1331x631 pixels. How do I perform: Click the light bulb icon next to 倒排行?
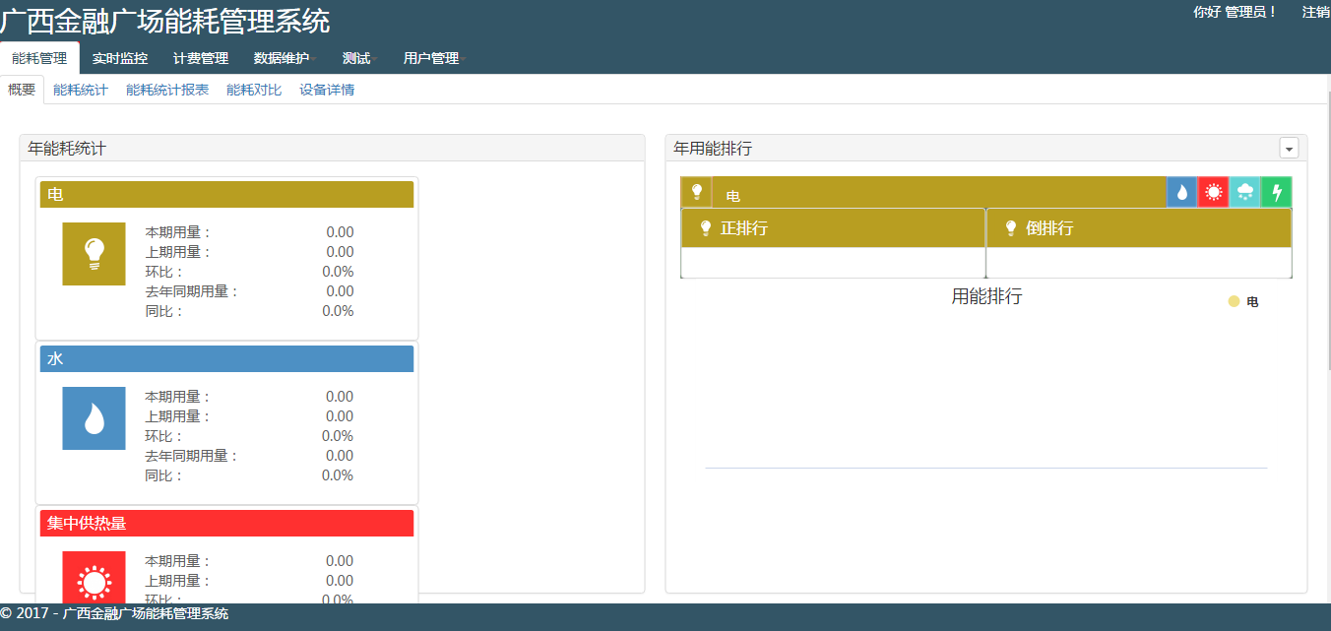(1010, 228)
